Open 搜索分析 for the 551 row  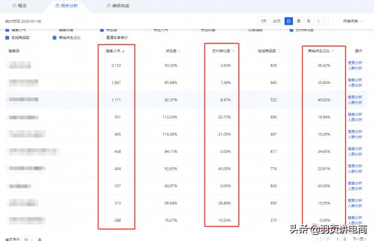click(355, 114)
